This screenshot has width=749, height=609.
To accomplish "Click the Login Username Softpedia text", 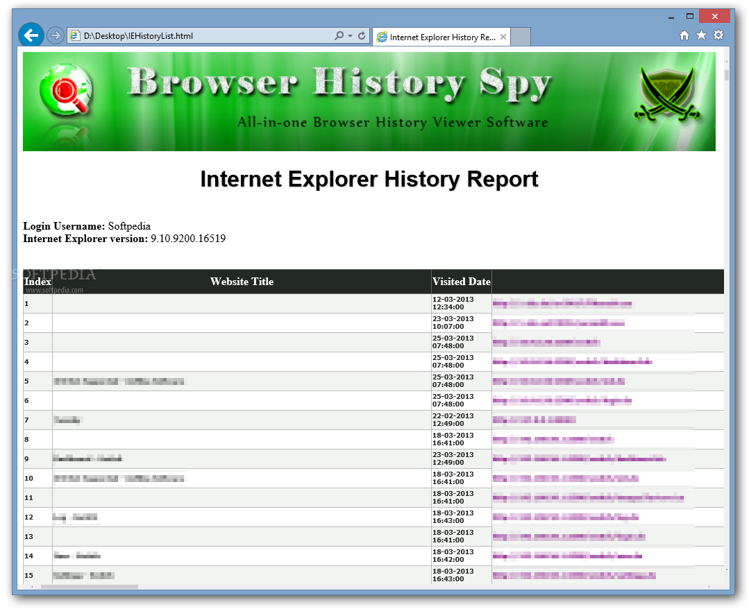I will click(x=87, y=225).
